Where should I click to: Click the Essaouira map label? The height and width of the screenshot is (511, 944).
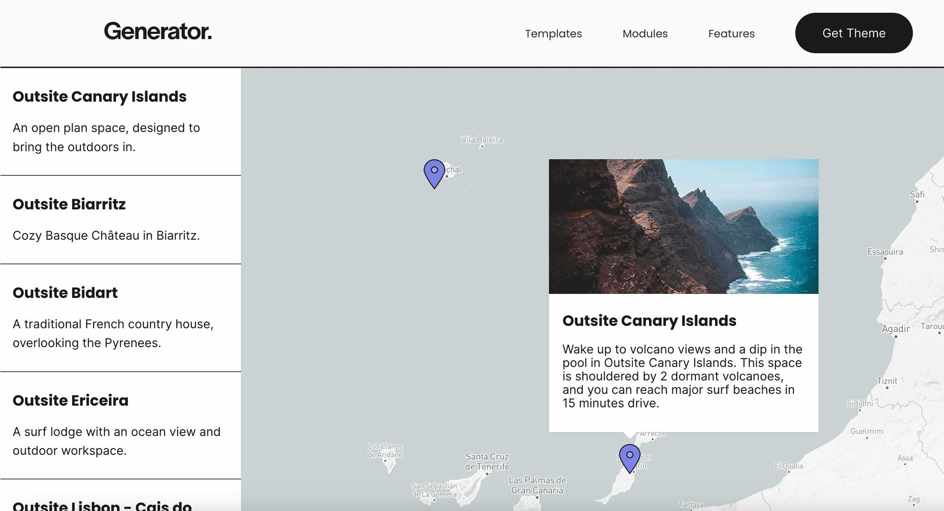(x=885, y=251)
